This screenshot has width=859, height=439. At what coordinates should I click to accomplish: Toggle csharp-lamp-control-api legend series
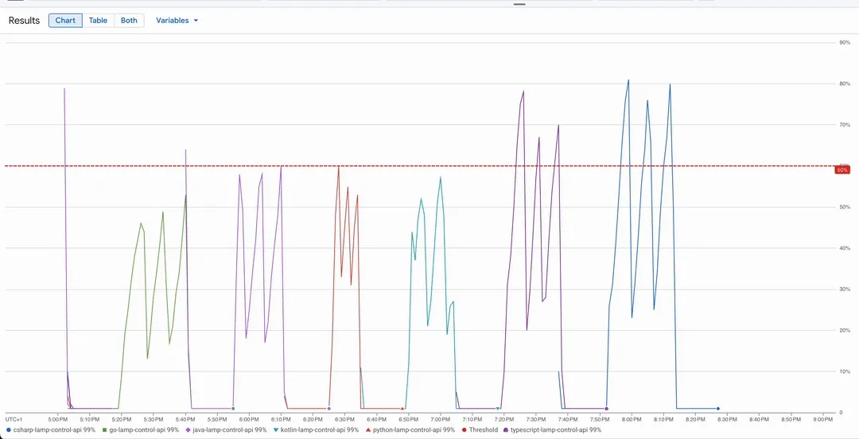[x=50, y=429]
